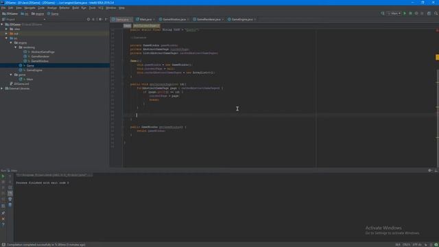Click setCurrentPage() editor breadcrumb
The image size is (439, 247).
click(x=146, y=26)
